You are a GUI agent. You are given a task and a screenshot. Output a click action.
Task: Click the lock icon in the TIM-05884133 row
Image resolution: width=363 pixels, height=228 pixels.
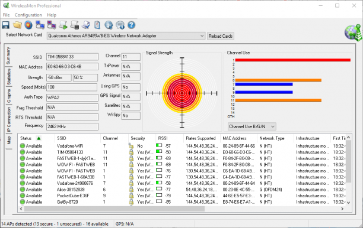(x=131, y=152)
